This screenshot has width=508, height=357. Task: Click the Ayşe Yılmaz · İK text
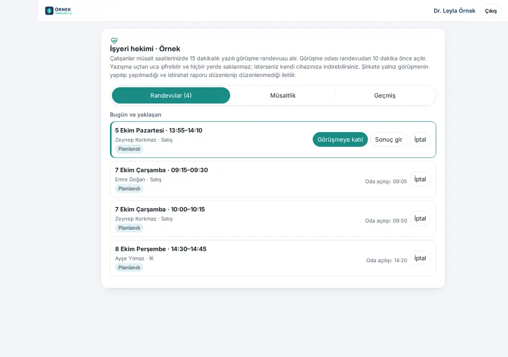[134, 259]
